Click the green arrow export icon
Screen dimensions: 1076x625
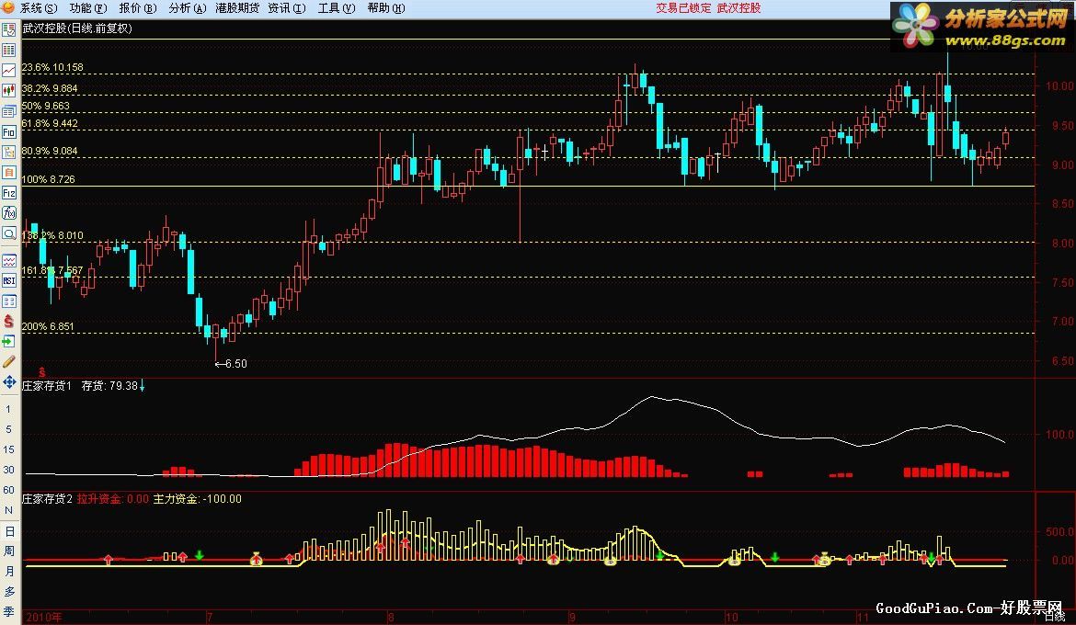(x=9, y=342)
